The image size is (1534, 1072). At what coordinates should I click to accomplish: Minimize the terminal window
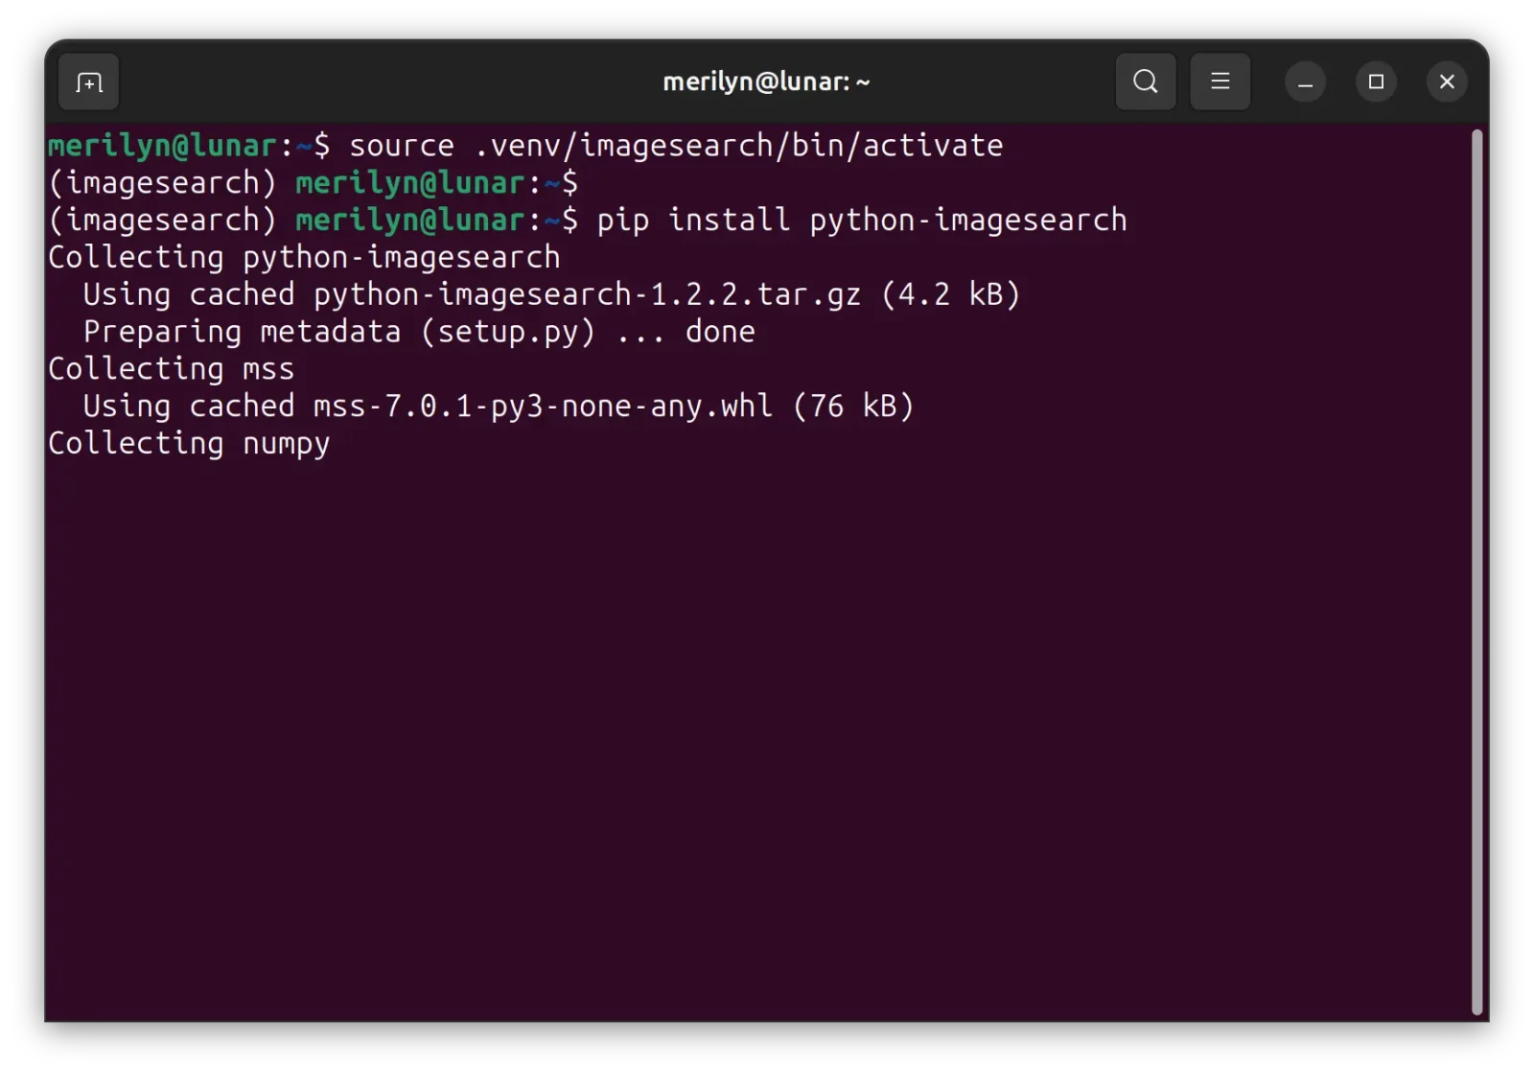coord(1305,82)
